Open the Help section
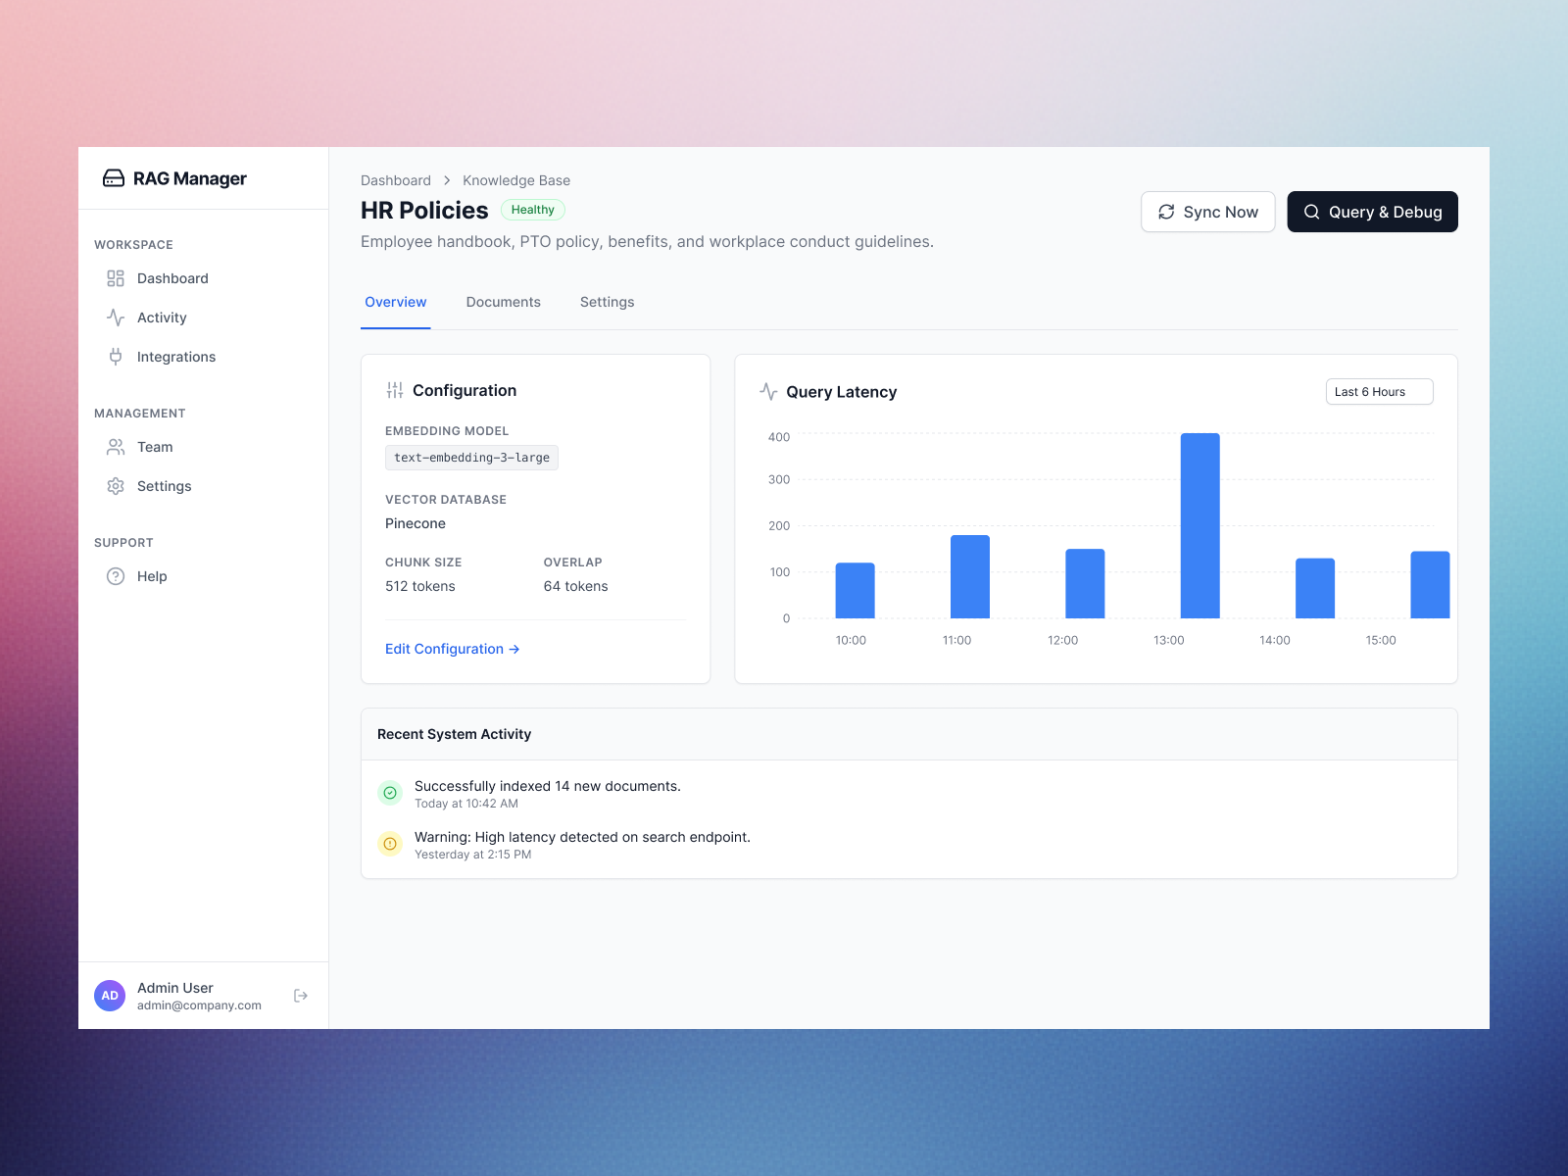This screenshot has width=1568, height=1176. coord(203,576)
